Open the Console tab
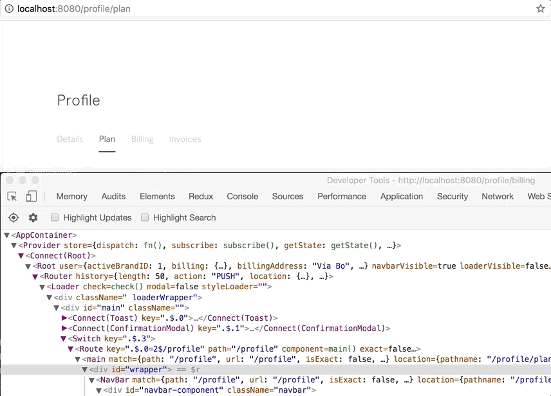The image size is (551, 396). pyautogui.click(x=243, y=196)
